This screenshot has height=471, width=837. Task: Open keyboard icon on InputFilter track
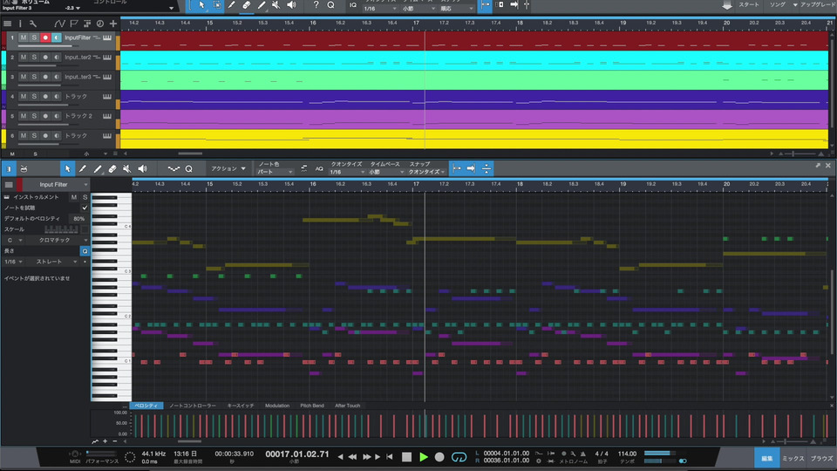tap(106, 38)
